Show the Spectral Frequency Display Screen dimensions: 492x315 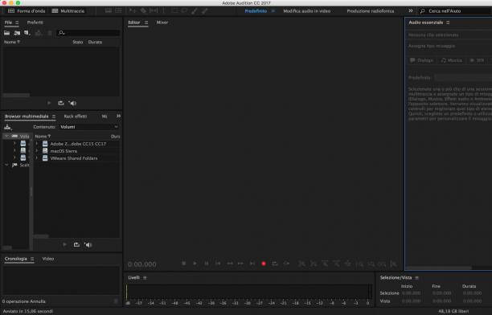pos(109,11)
